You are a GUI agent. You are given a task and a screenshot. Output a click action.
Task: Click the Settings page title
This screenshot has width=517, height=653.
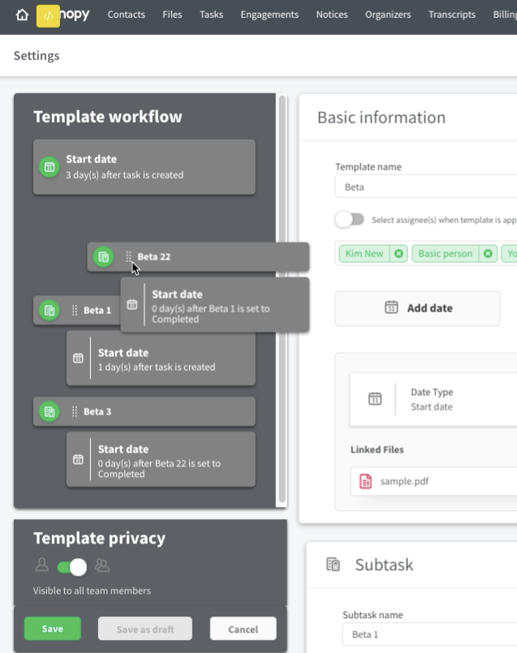[37, 56]
